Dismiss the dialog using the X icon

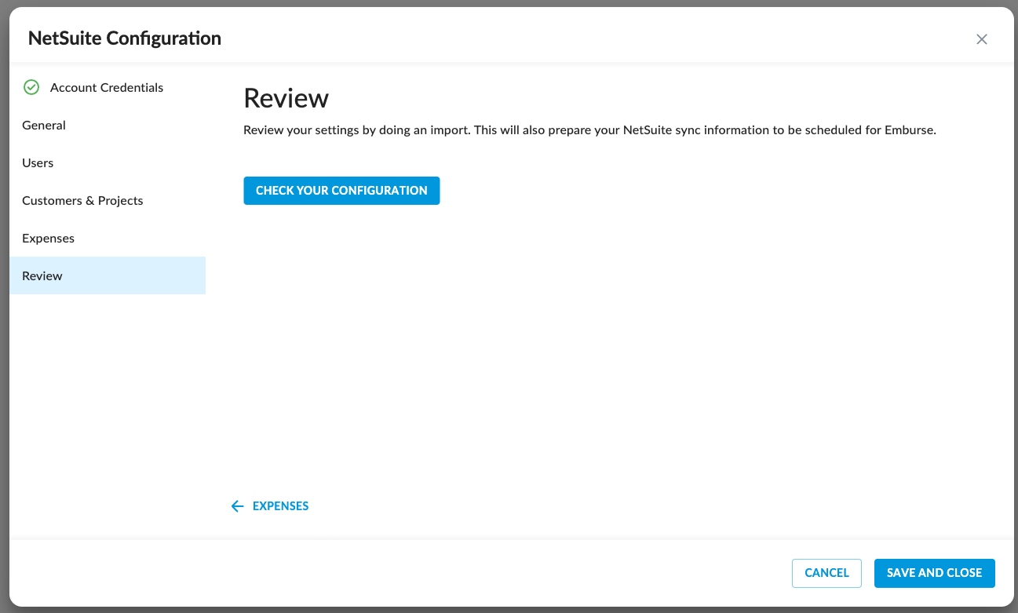click(x=981, y=38)
